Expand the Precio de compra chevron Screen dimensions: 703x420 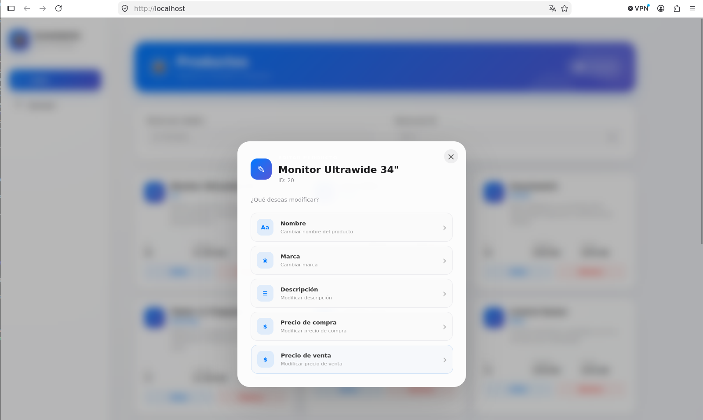pyautogui.click(x=444, y=327)
